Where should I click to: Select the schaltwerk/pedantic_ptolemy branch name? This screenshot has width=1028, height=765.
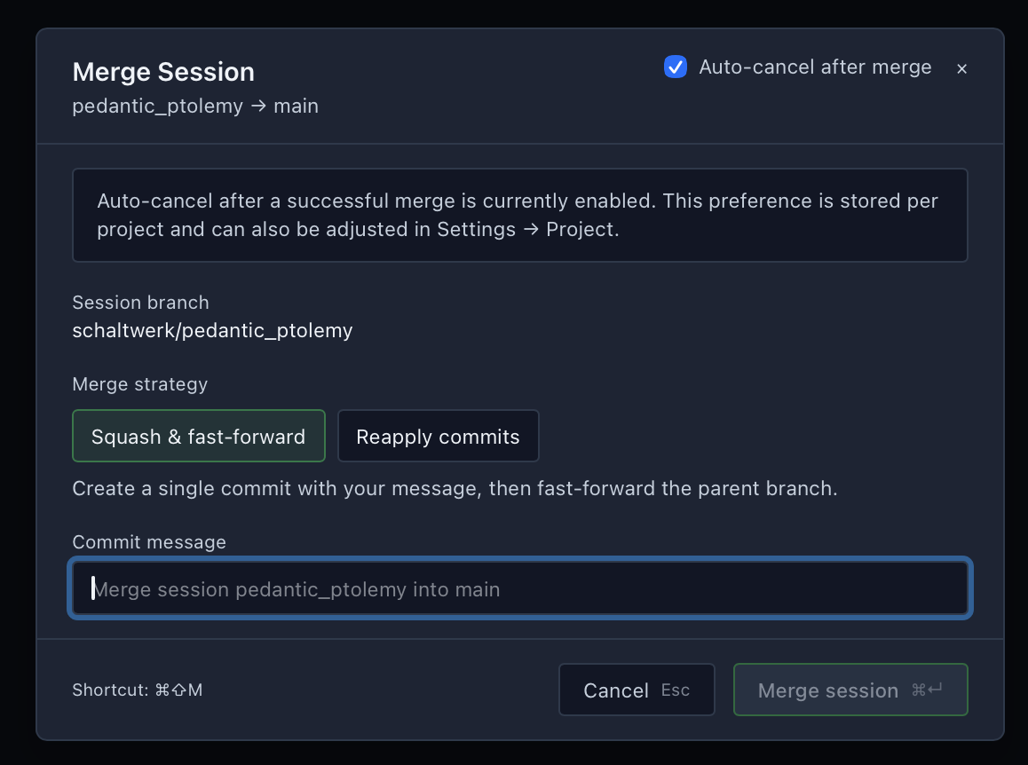[x=212, y=330]
